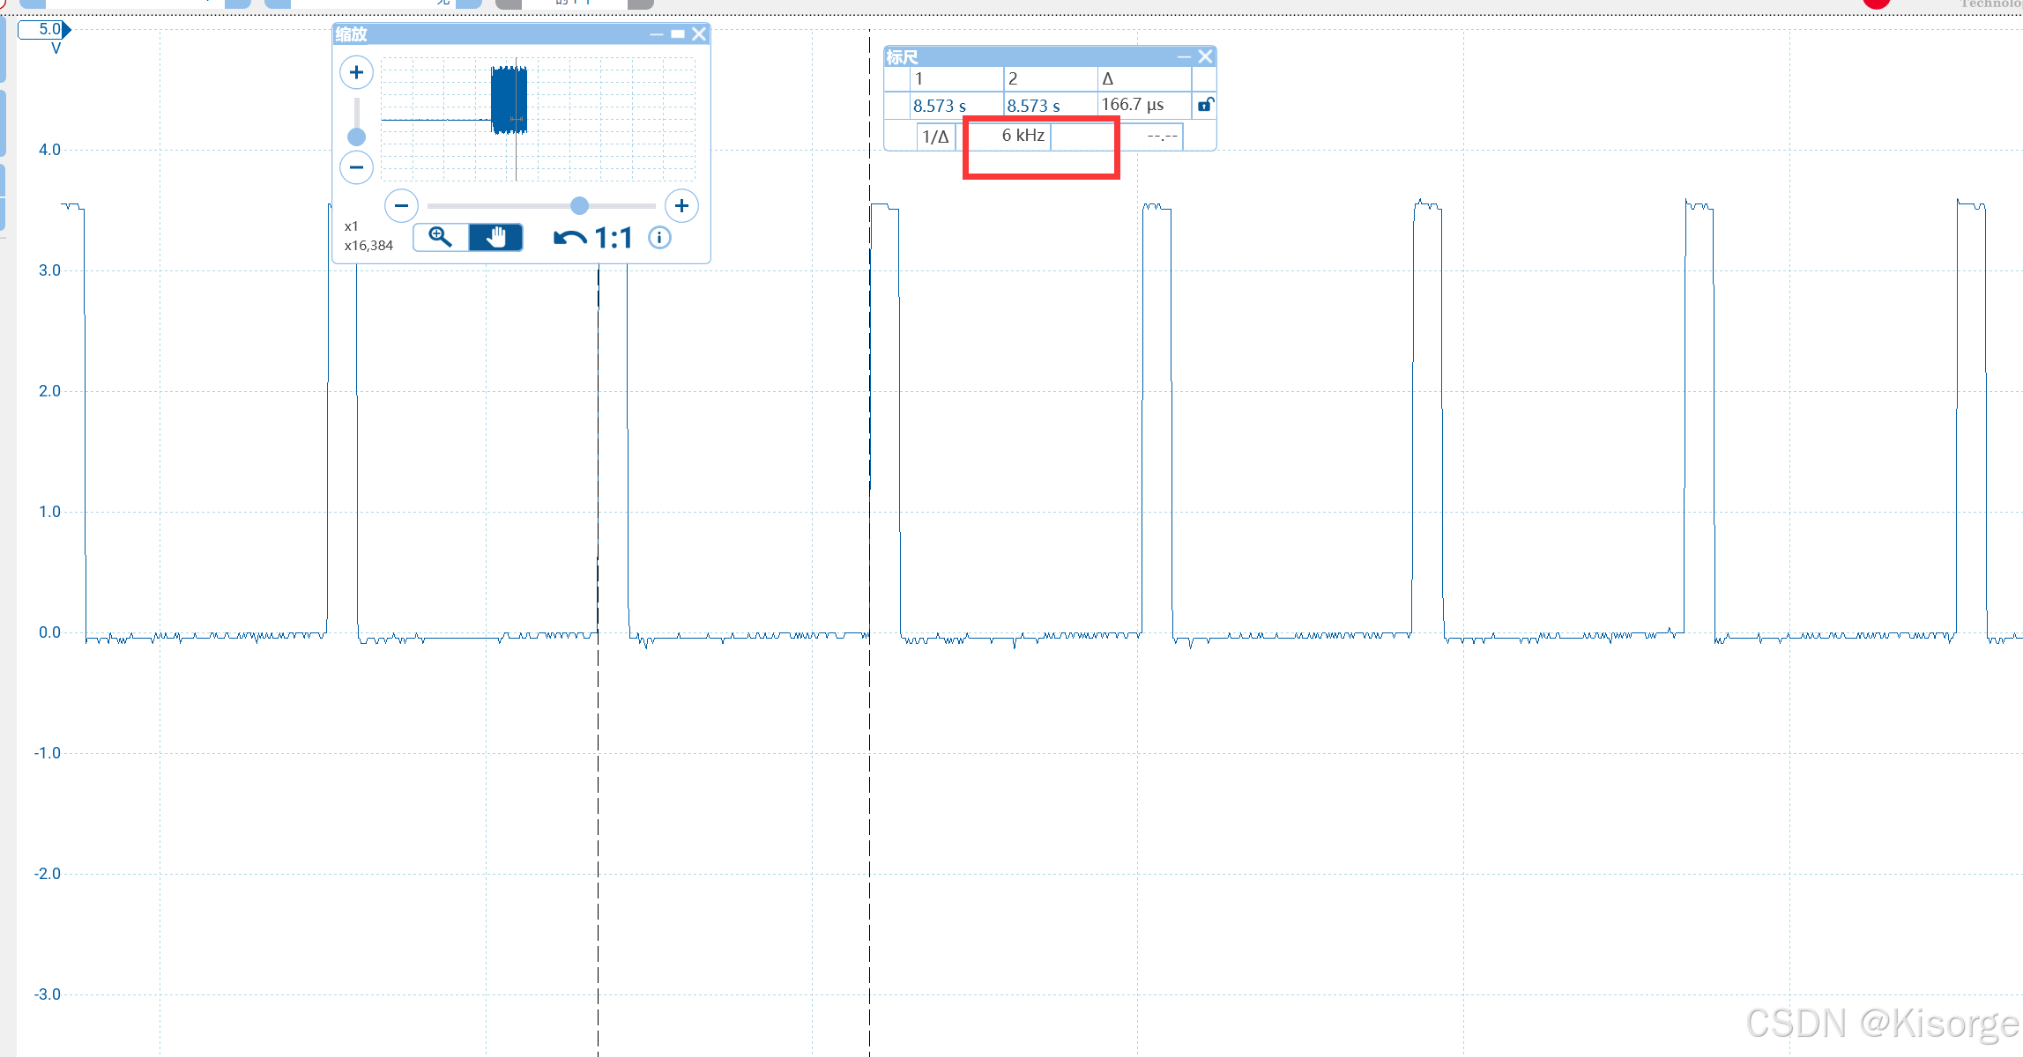Click the empty --.-- ruler readout
The width and height of the screenshot is (2023, 1057).
pos(1162,137)
